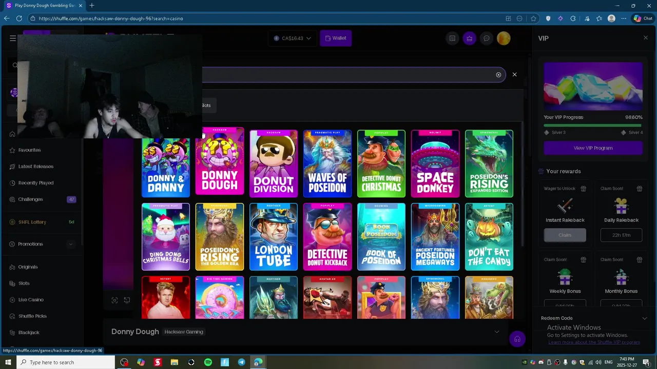The width and height of the screenshot is (657, 369).
Task: Toggle the hamburger sidebar menu
Action: click(x=13, y=38)
